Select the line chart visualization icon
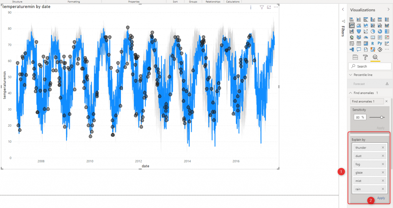The image size is (393, 208). click(x=352, y=25)
